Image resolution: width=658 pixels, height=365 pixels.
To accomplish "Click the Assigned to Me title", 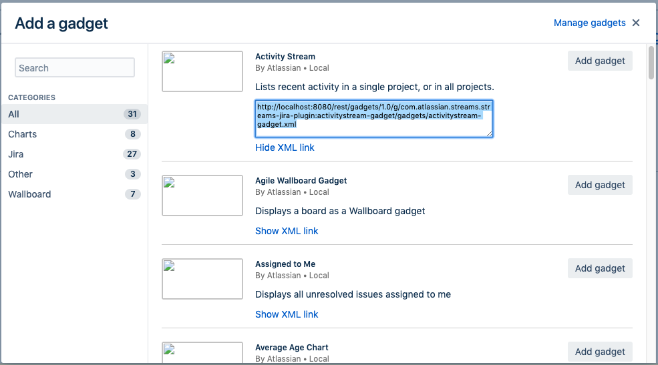I will tap(285, 264).
